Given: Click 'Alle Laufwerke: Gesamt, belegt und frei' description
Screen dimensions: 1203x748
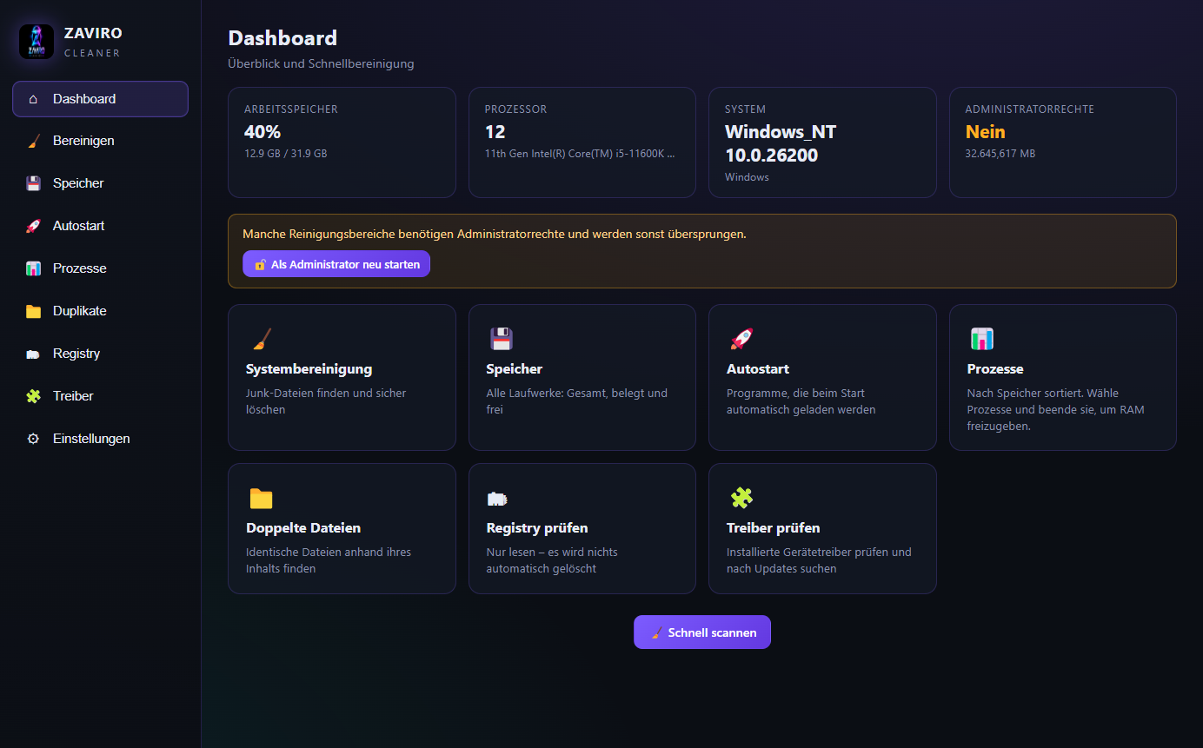Looking at the screenshot, I should tap(577, 401).
